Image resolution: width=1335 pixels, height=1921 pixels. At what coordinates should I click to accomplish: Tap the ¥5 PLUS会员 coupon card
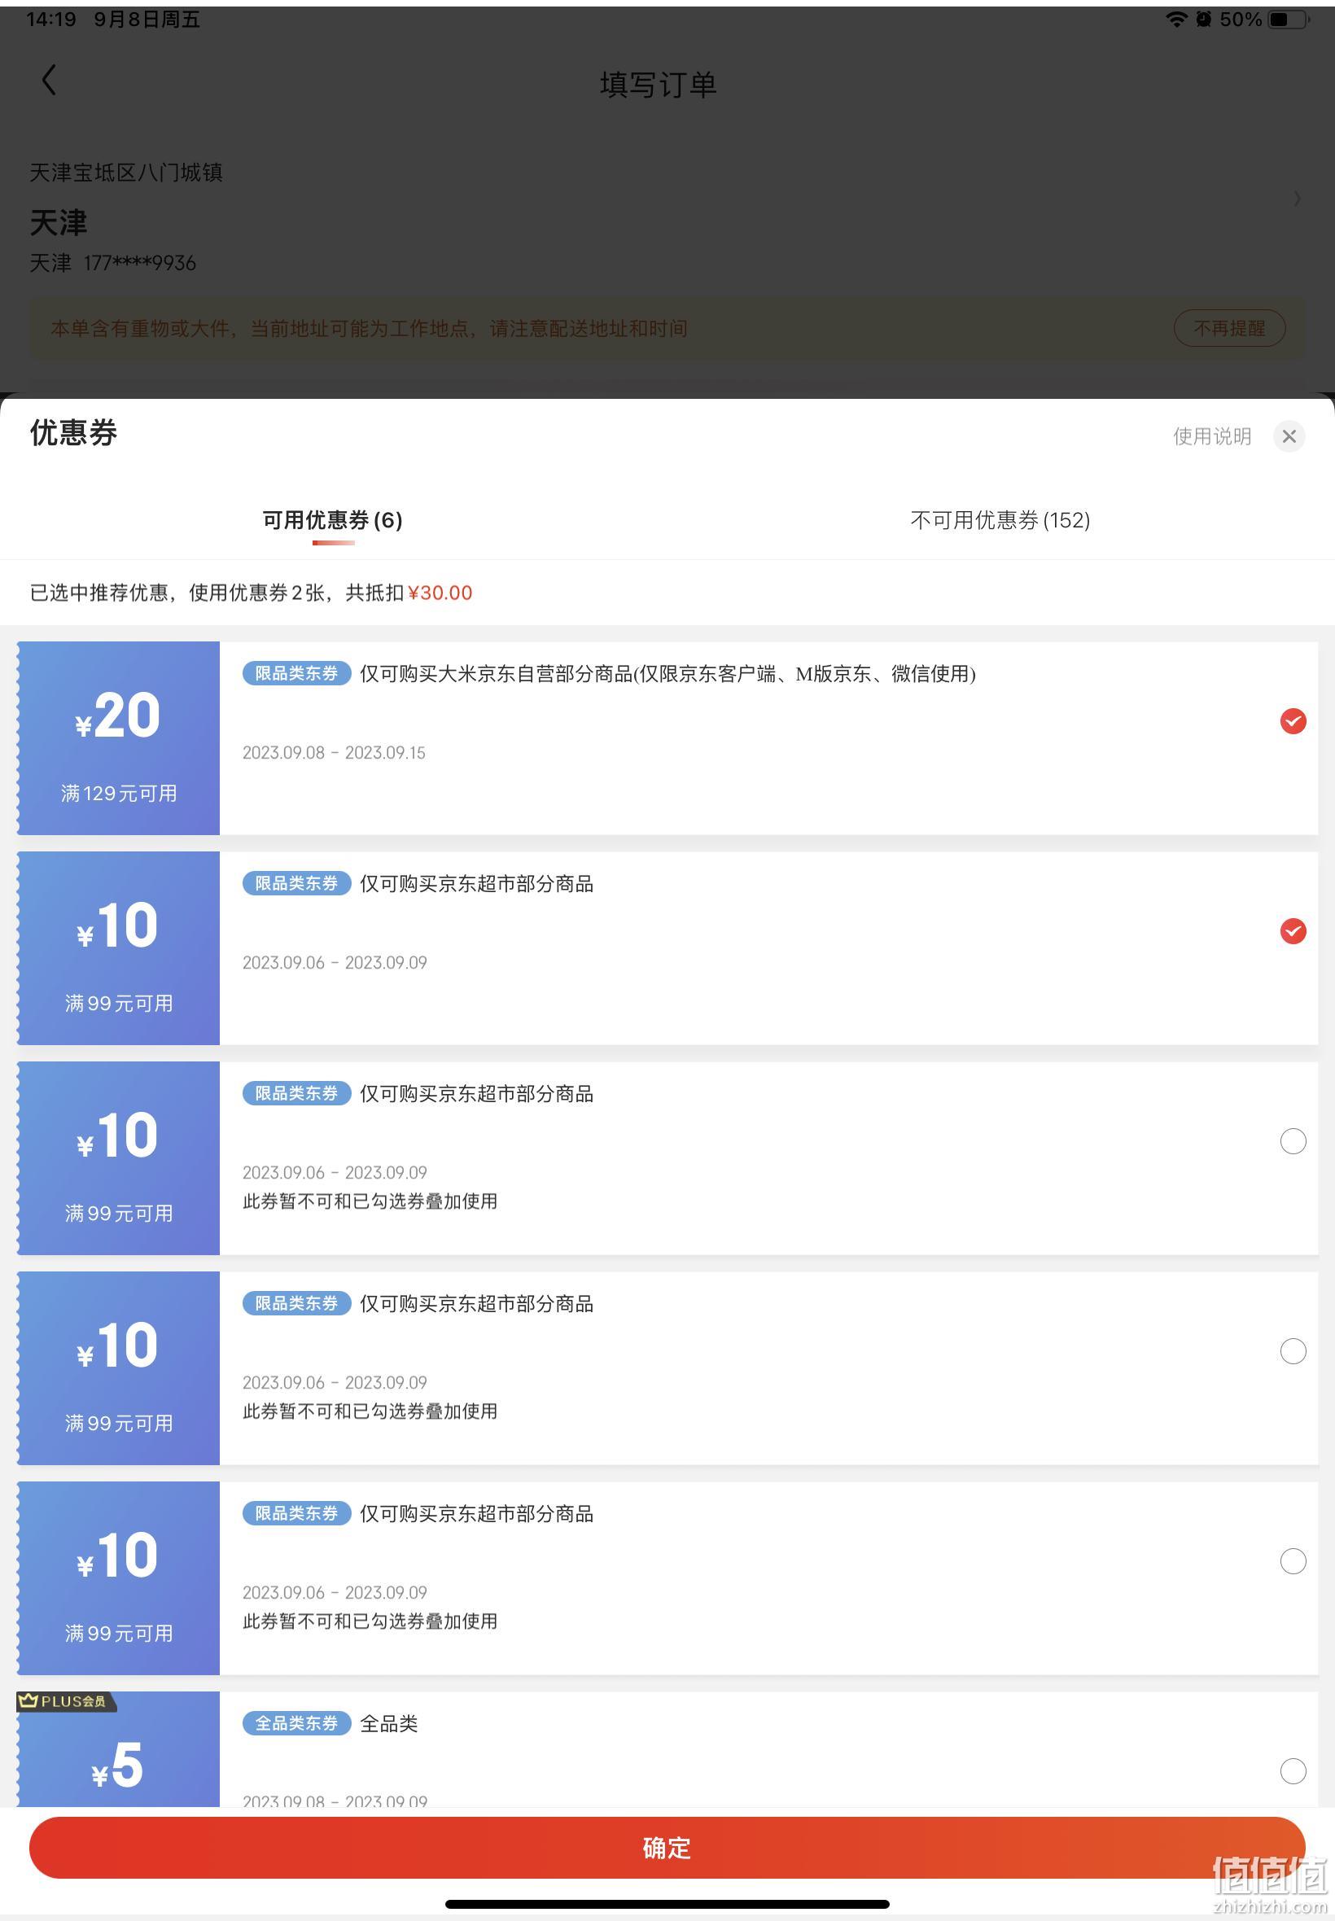[x=119, y=1749]
